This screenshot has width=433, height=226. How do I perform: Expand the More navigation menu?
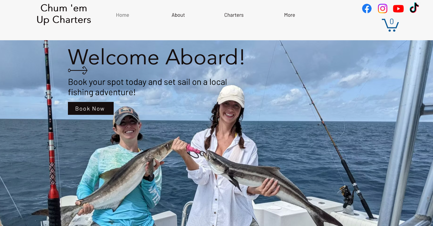pos(290,15)
